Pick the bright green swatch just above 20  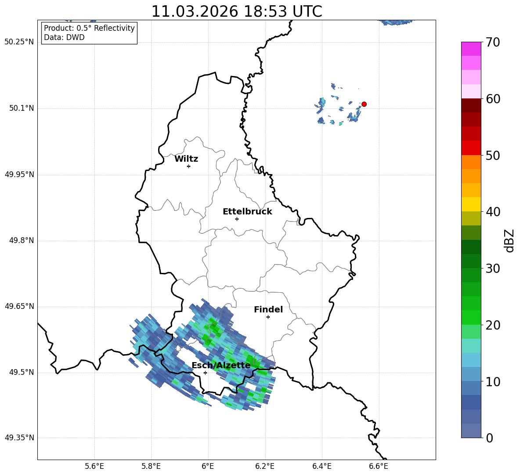click(471, 317)
